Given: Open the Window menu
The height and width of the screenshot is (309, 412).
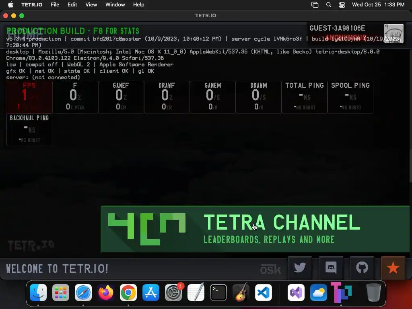Looking at the screenshot, I should 115,4.
